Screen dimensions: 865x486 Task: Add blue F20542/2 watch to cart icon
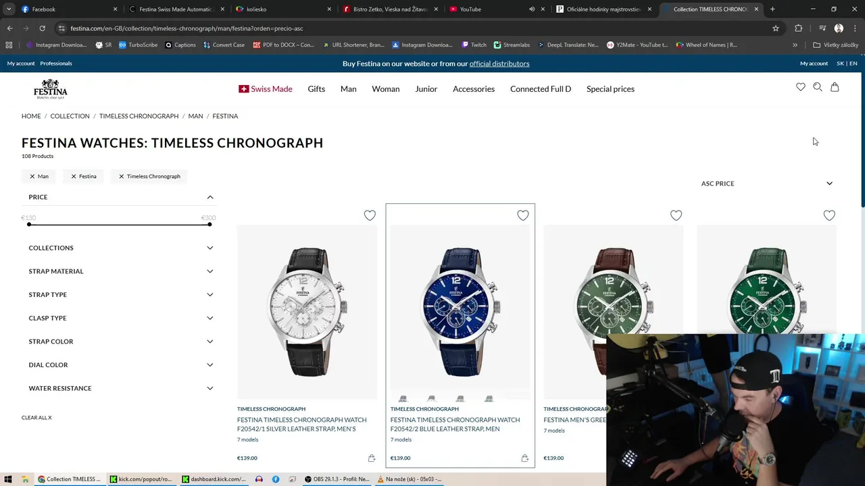point(525,458)
